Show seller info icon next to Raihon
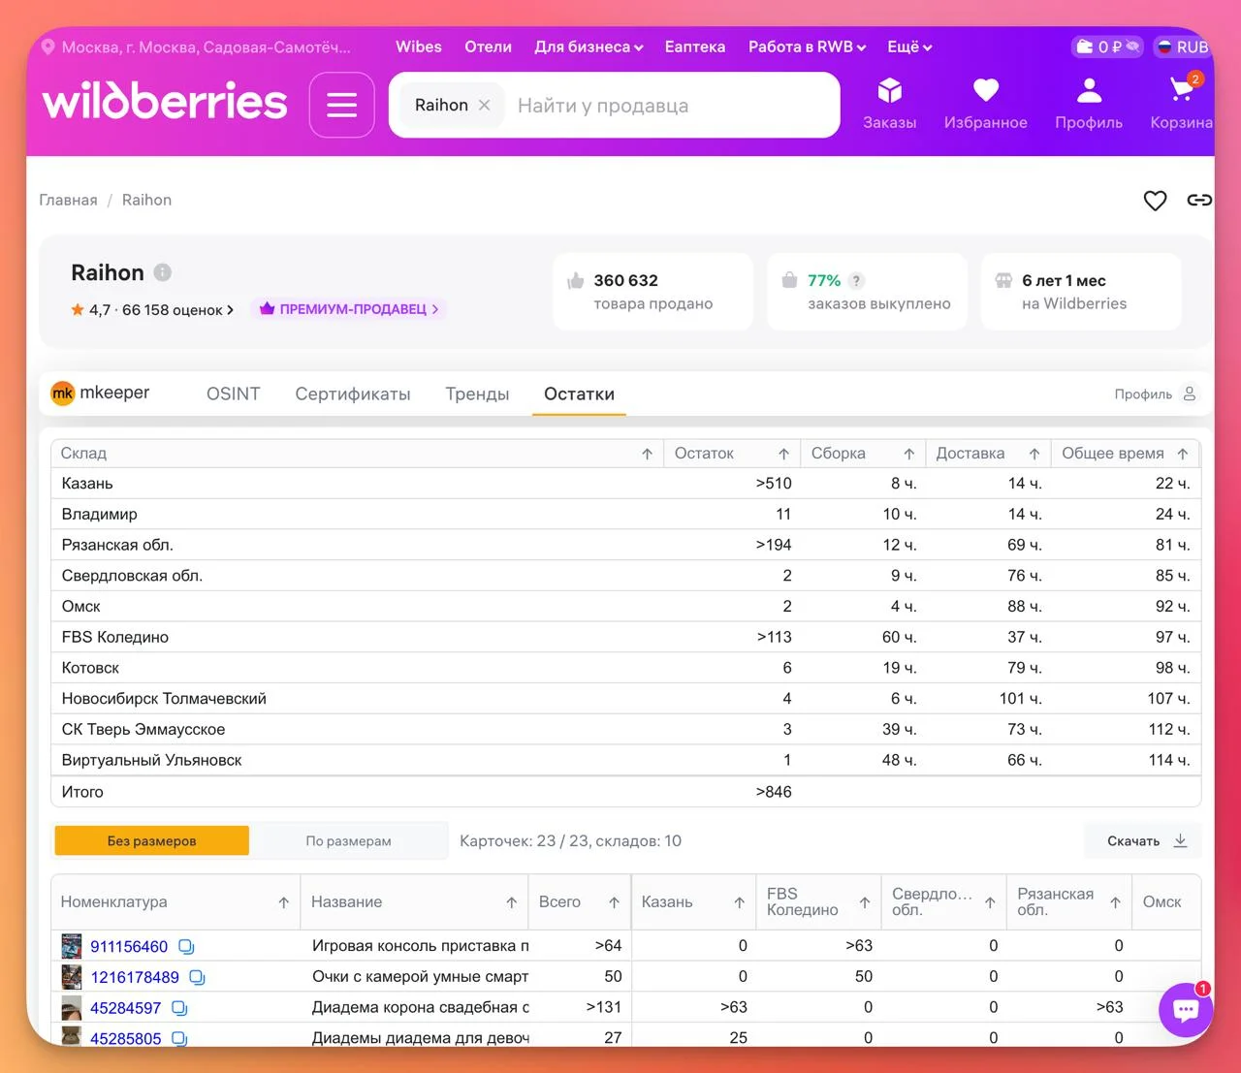Viewport: 1241px width, 1073px height. coord(163,272)
